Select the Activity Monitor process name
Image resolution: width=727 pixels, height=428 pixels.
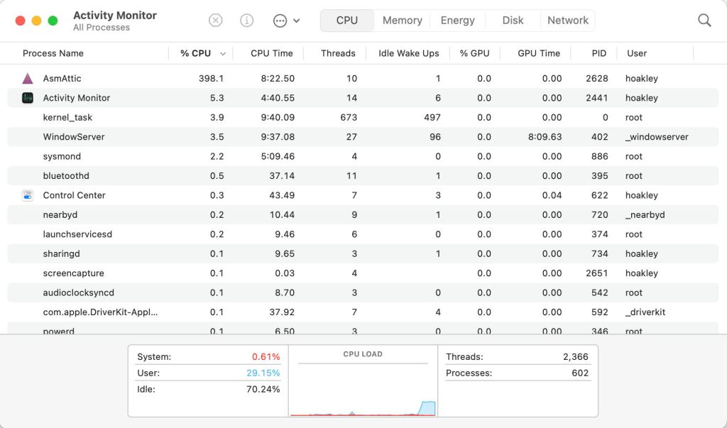(x=77, y=98)
